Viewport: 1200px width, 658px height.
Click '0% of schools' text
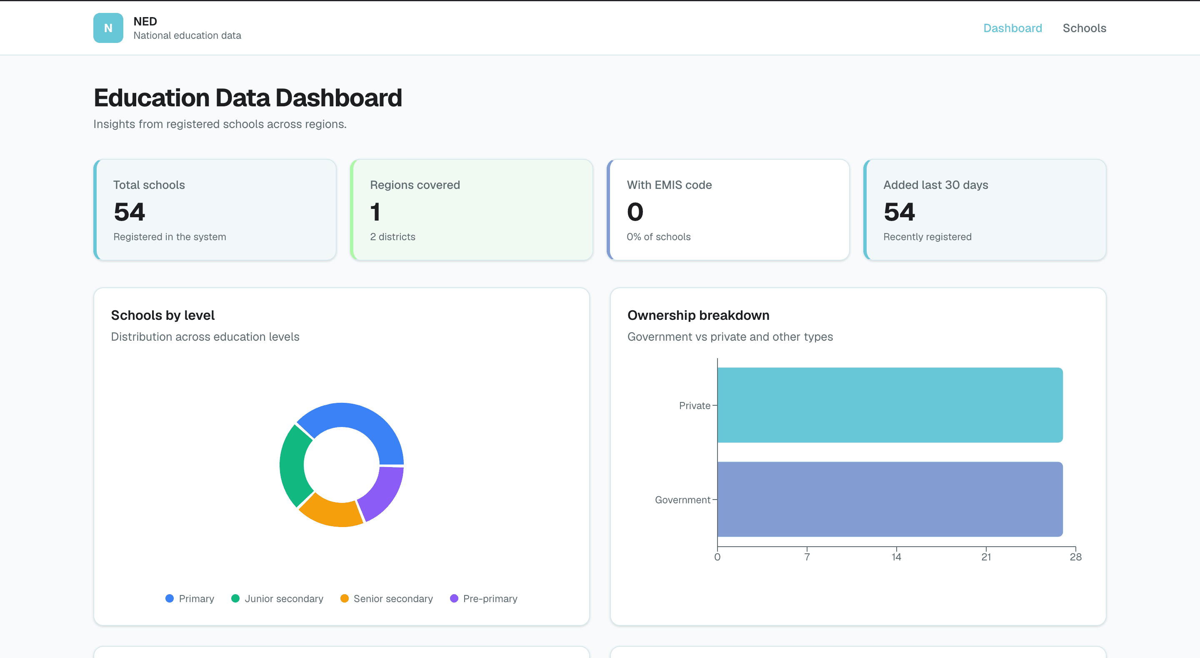coord(658,237)
